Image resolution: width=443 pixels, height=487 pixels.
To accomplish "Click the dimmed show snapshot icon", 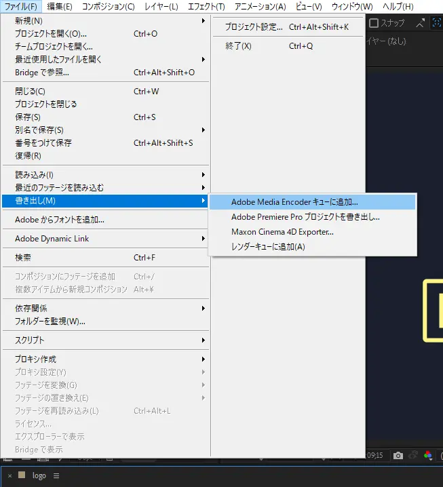I will [x=413, y=456].
